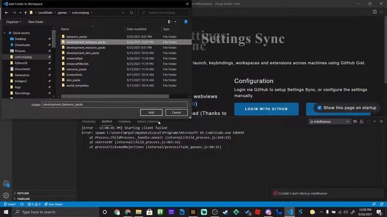The image size is (387, 217).
Task: Open view options dropdown arrow
Action: tap(175, 22)
